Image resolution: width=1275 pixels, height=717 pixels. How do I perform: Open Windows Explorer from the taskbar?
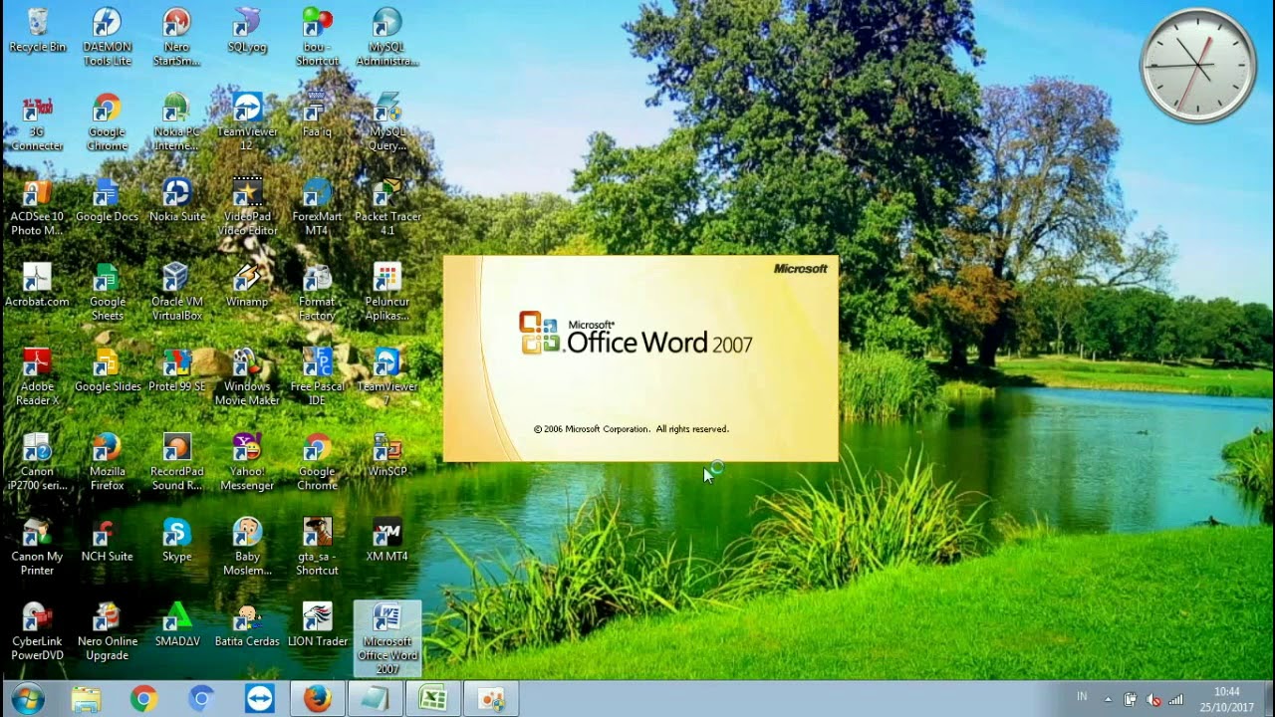[87, 699]
